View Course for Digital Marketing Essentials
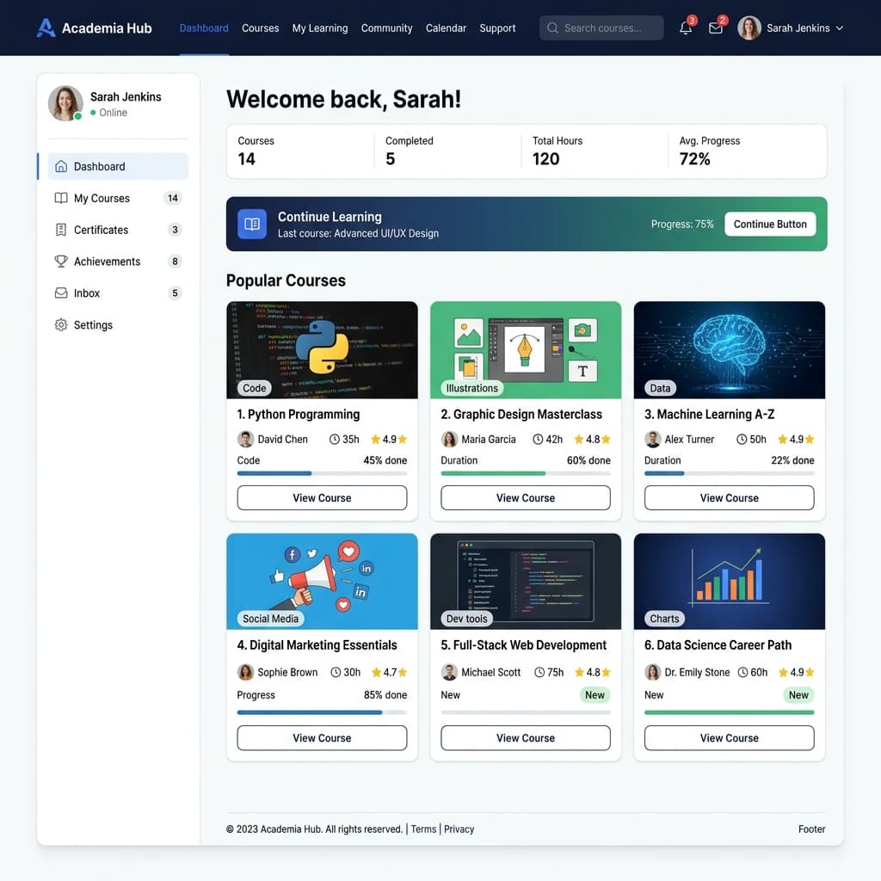The height and width of the screenshot is (881, 881). click(x=322, y=737)
